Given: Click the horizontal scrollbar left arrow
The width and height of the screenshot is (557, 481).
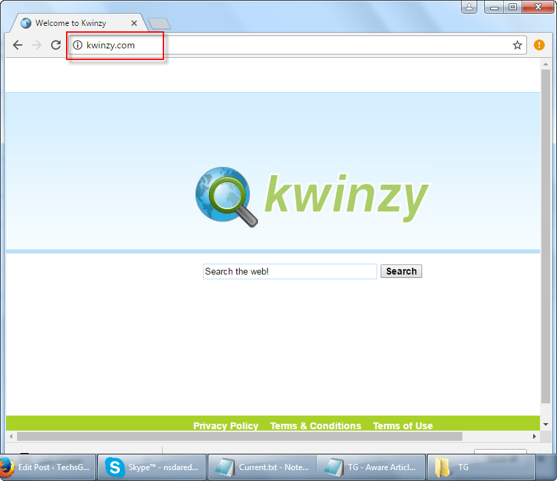Looking at the screenshot, I should pyautogui.click(x=11, y=436).
